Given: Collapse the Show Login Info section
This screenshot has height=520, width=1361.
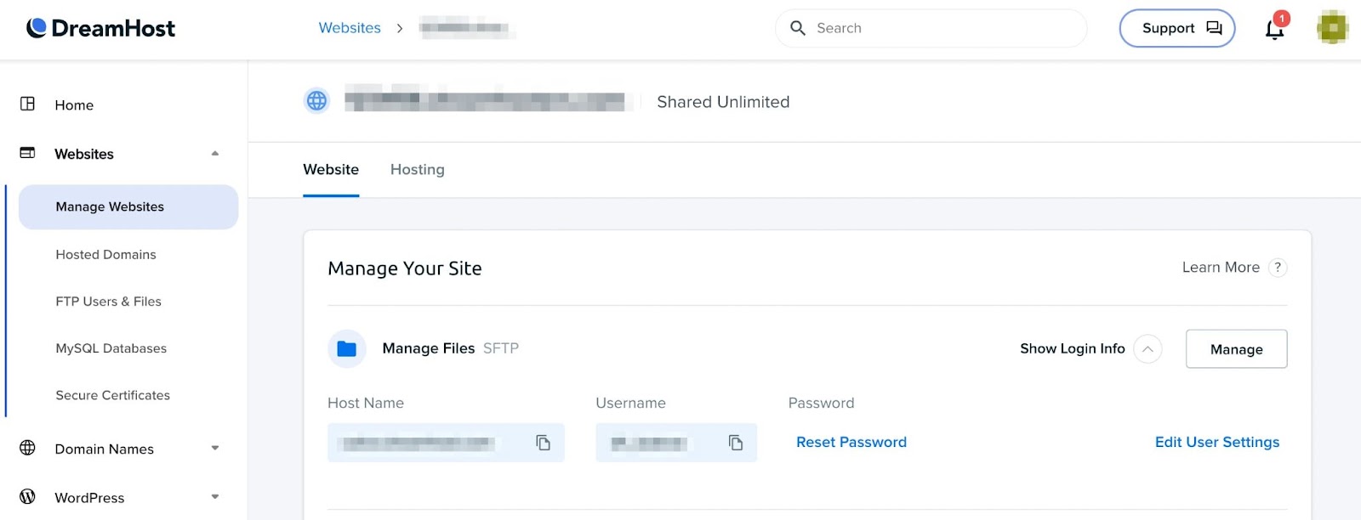Looking at the screenshot, I should pos(1147,349).
